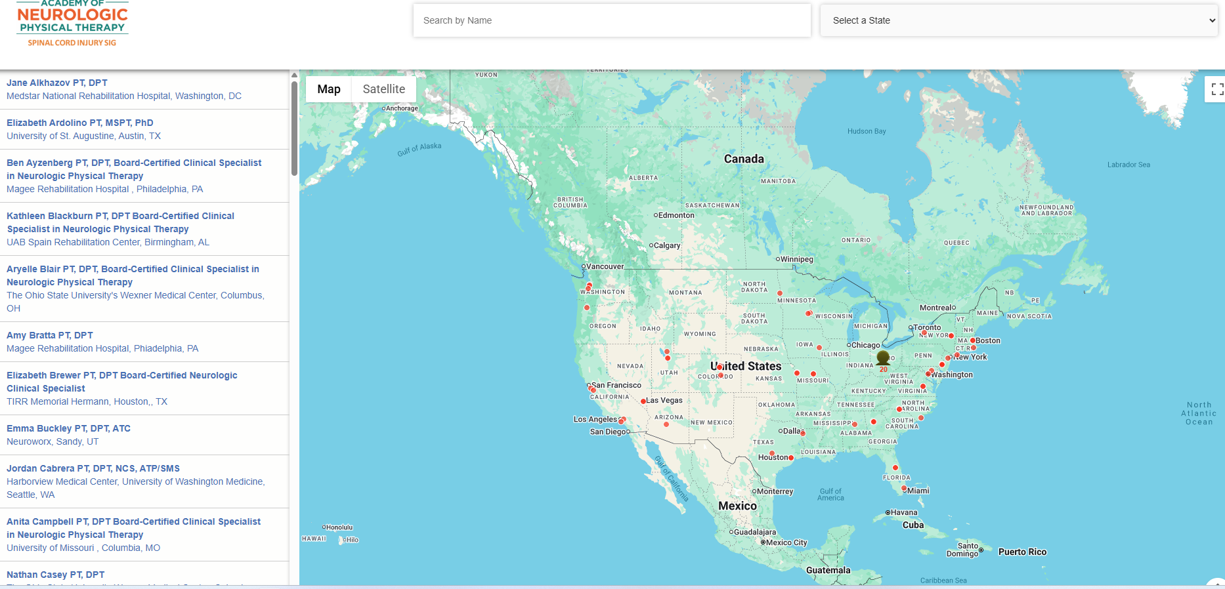Open the Select a State dropdown
Viewport: 1225px width, 589px height.
coord(1018,20)
